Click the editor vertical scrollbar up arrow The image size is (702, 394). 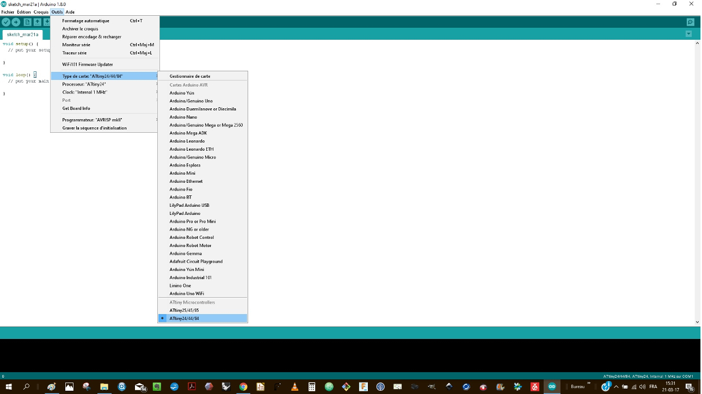698,43
